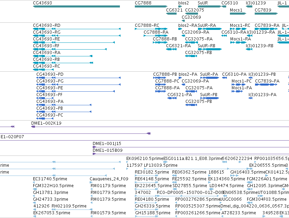Click transcript CG7888-RA label
The width and height of the screenshot is (289, 218).
click(156, 32)
